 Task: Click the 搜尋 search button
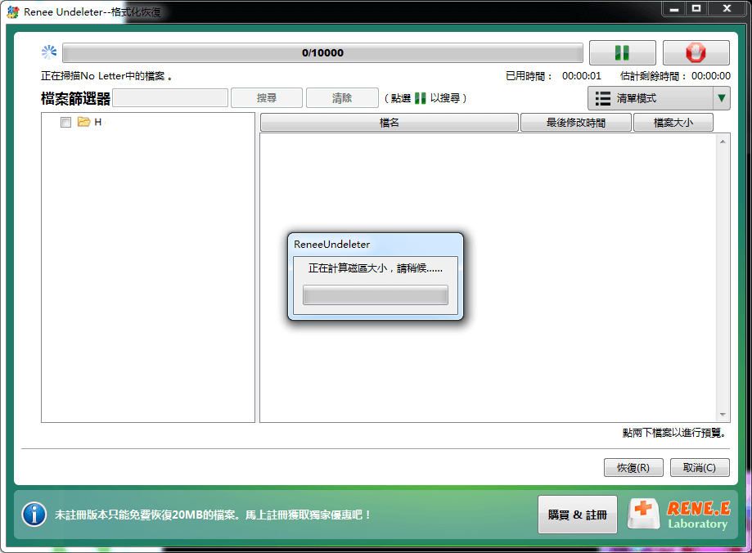(x=267, y=98)
